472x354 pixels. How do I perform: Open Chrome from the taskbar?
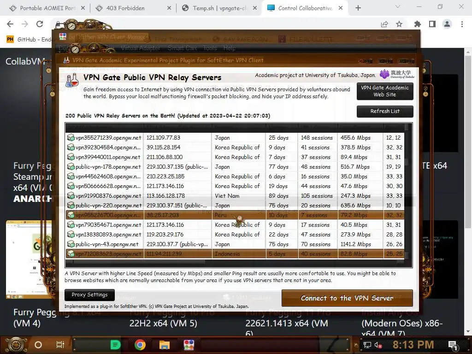140,345
